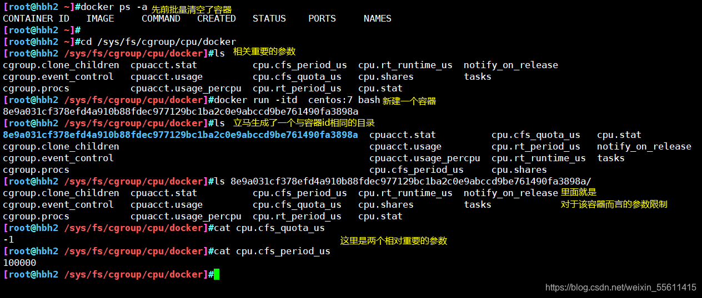Click 'tasks' beside the '对于该容器而言的参数限制' annotation
The width and height of the screenshot is (702, 298).
click(x=478, y=204)
